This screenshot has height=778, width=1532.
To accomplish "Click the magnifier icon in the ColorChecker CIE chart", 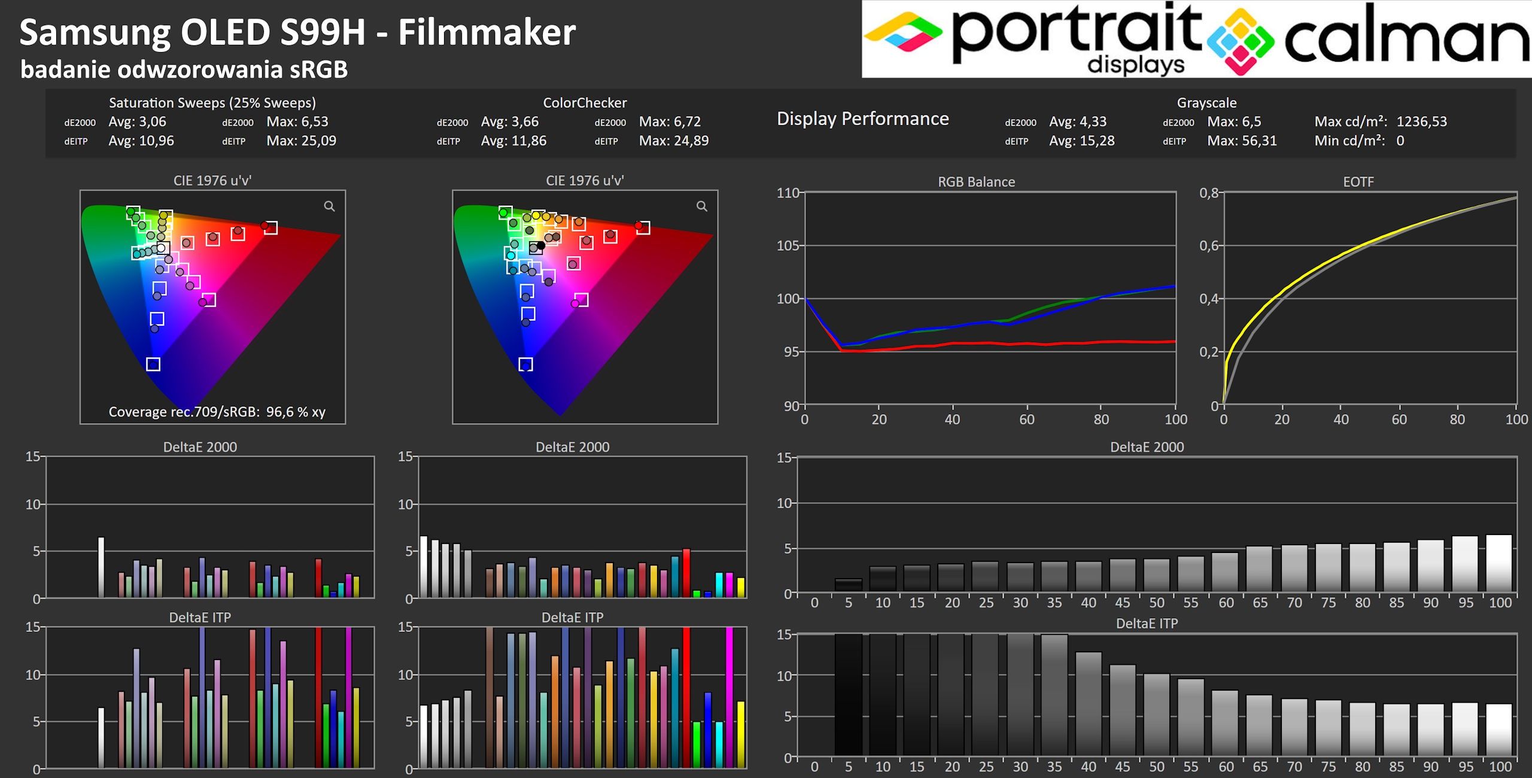I will point(702,206).
